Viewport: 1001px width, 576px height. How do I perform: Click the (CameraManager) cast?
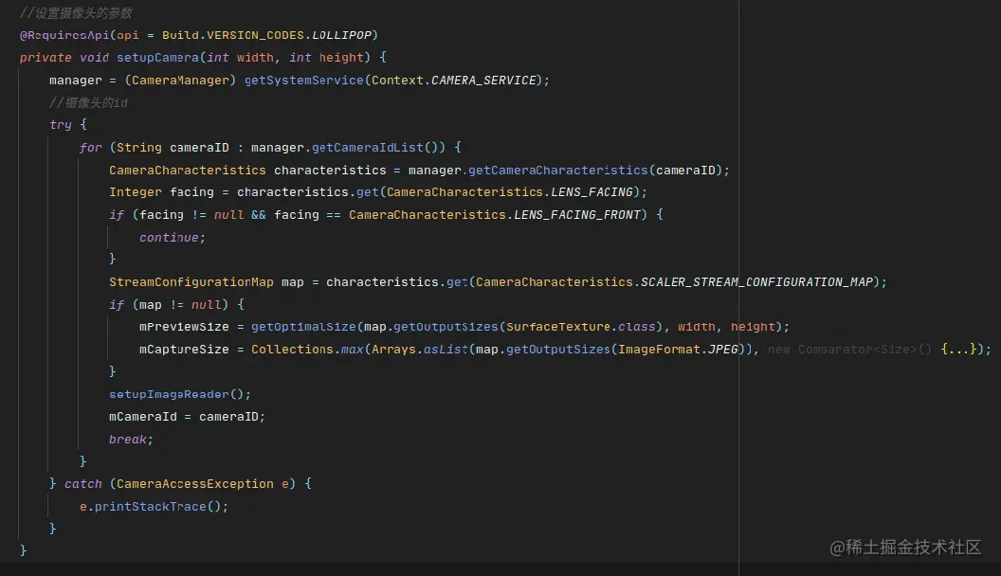coord(180,81)
